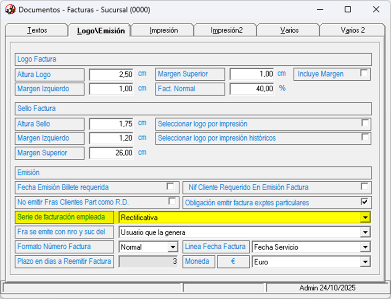Open the Varios 2 tab

click(x=353, y=30)
